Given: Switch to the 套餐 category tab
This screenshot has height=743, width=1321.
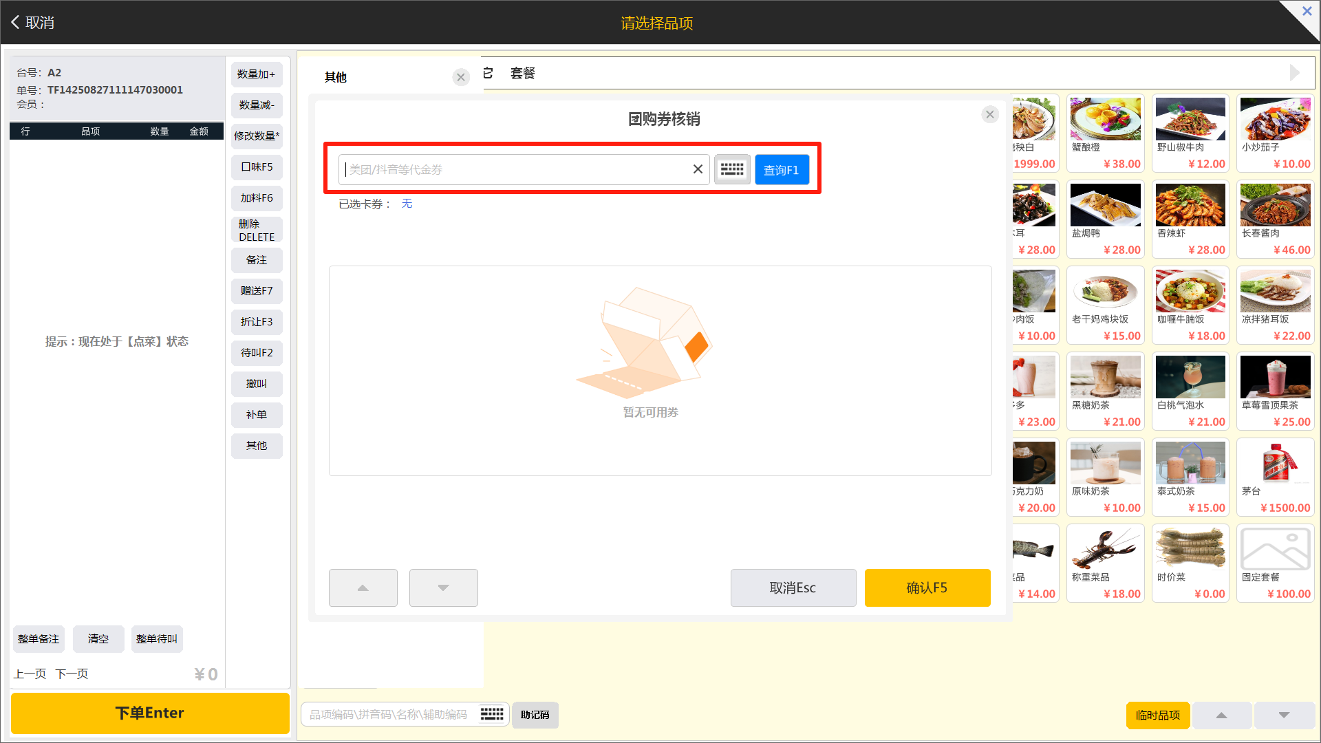Looking at the screenshot, I should [x=522, y=73].
